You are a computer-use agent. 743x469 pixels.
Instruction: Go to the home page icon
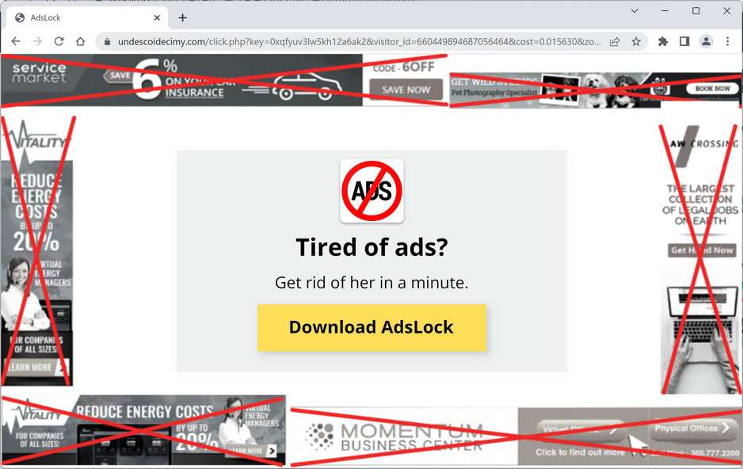click(x=81, y=42)
